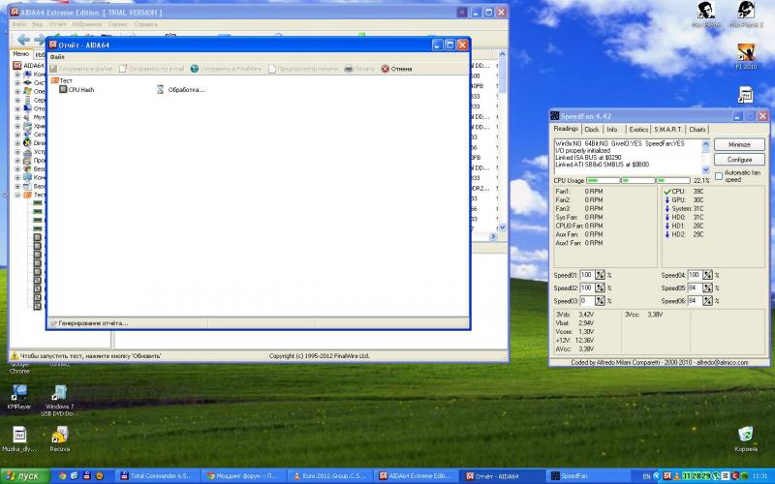
Task: Click the Speed06 spinner buttons
Action: pyautogui.click(x=708, y=301)
